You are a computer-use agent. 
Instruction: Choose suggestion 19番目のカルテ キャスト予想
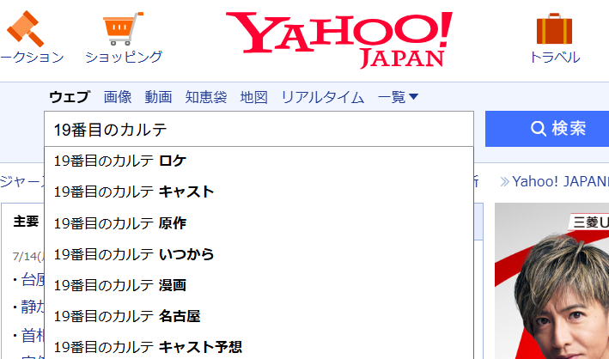point(259,347)
